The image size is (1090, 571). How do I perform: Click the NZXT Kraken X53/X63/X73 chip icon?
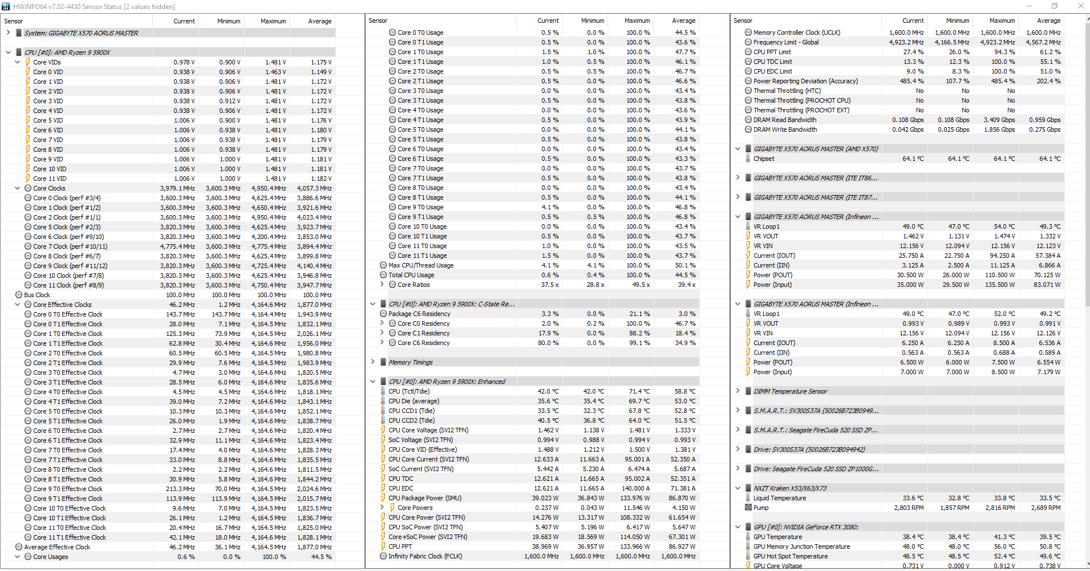coord(748,488)
